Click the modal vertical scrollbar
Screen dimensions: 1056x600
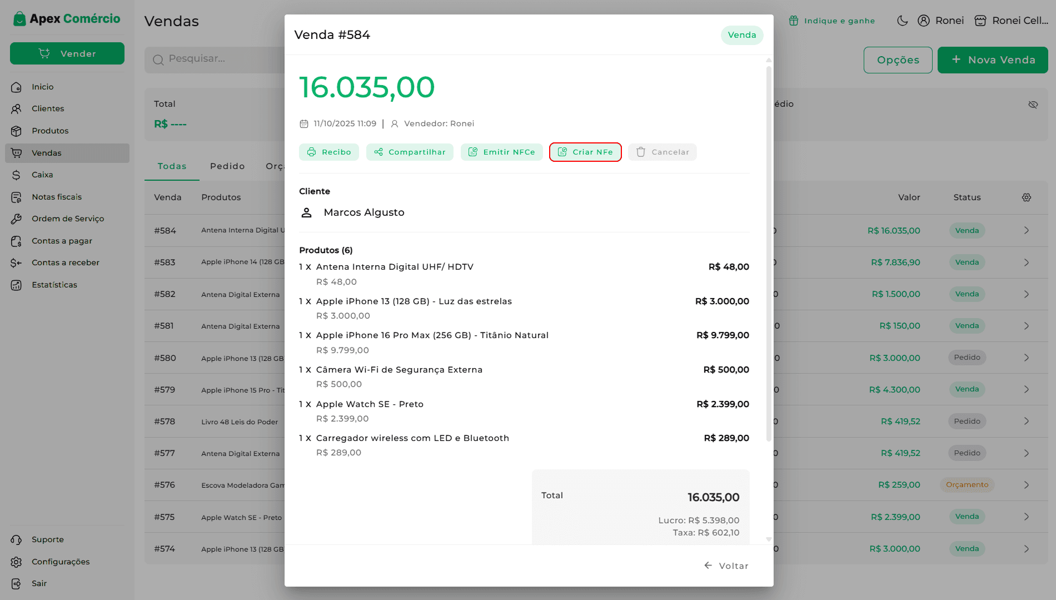(769, 254)
